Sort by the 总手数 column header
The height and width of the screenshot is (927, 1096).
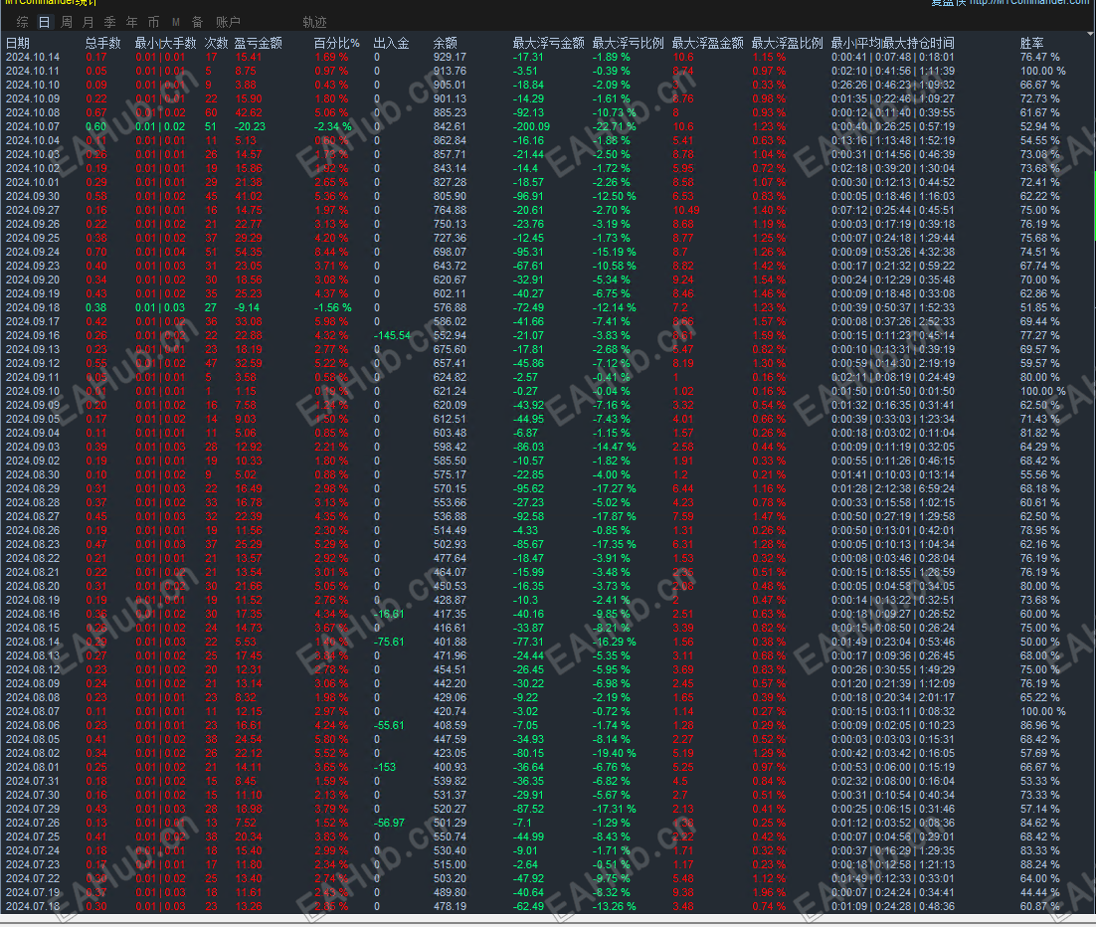click(x=102, y=44)
